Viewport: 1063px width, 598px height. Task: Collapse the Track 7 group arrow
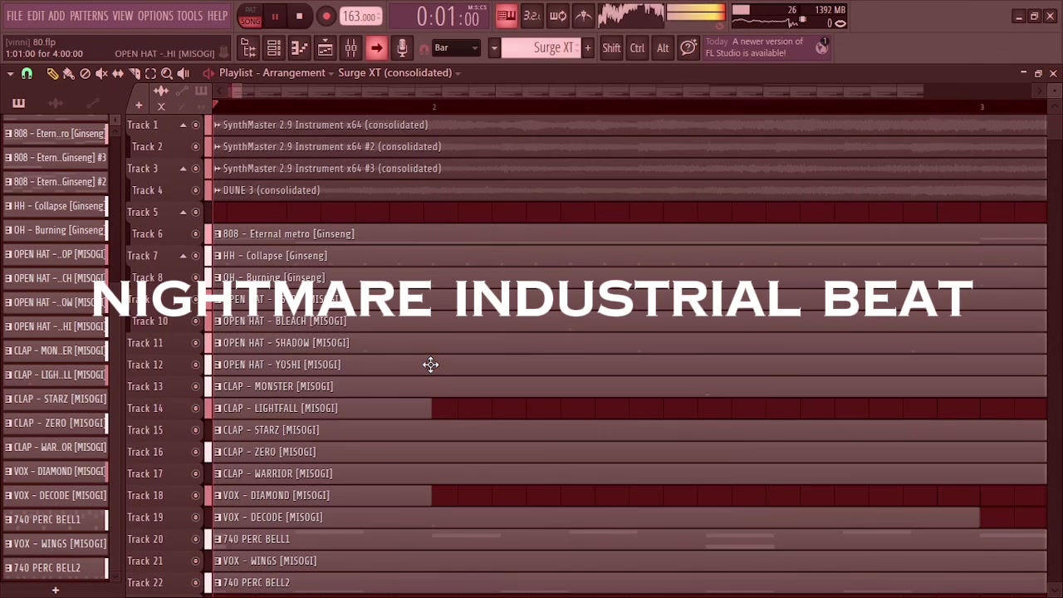point(183,256)
